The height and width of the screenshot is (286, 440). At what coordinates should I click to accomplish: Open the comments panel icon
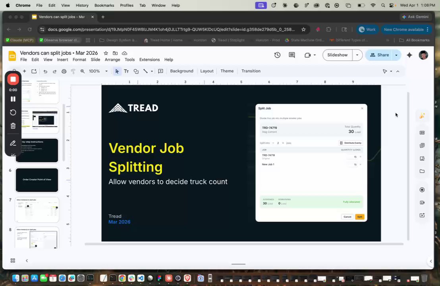(292, 55)
